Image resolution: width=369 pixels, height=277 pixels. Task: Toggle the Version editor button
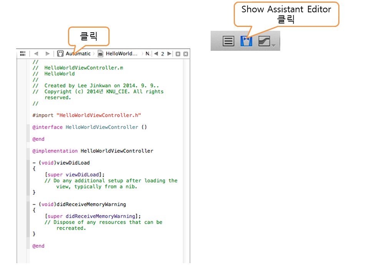(264, 41)
